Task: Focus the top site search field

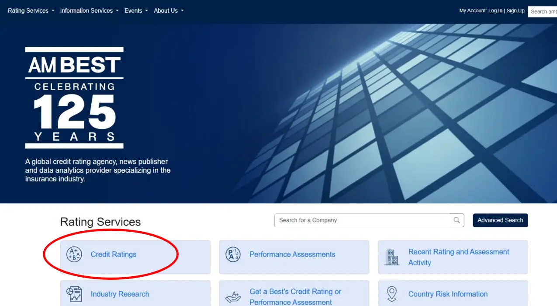Action: [x=542, y=11]
